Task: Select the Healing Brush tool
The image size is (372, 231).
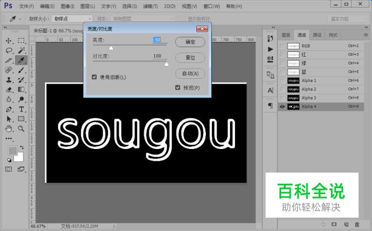Action: tap(9, 70)
